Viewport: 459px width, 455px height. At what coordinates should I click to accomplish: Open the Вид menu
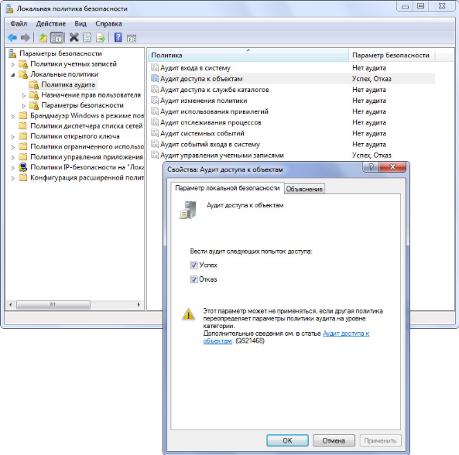click(80, 24)
